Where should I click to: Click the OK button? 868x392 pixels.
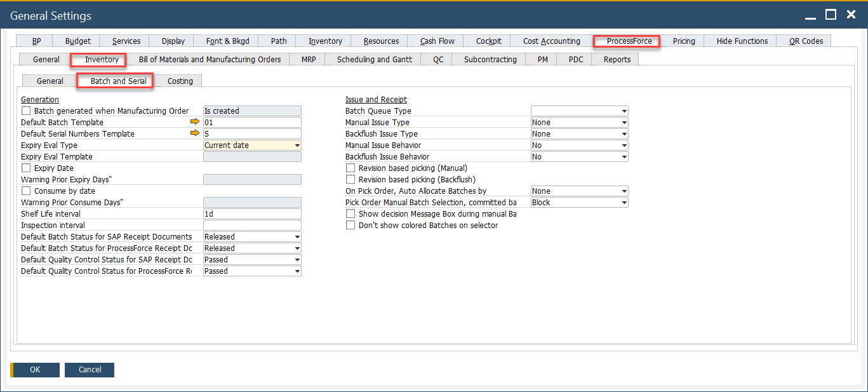[36, 370]
